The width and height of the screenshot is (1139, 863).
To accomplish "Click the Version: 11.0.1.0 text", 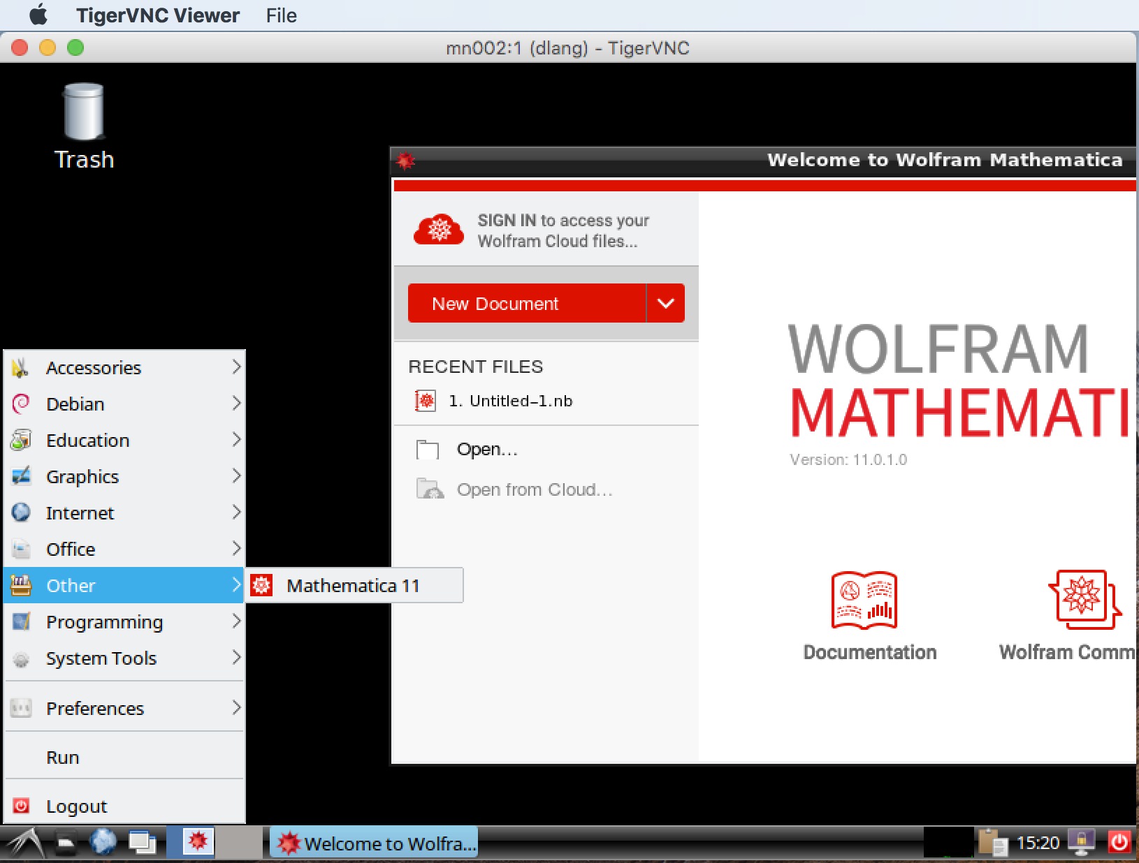I will (848, 459).
